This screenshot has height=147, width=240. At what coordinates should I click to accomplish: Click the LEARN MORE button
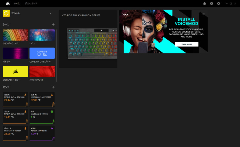186,44
